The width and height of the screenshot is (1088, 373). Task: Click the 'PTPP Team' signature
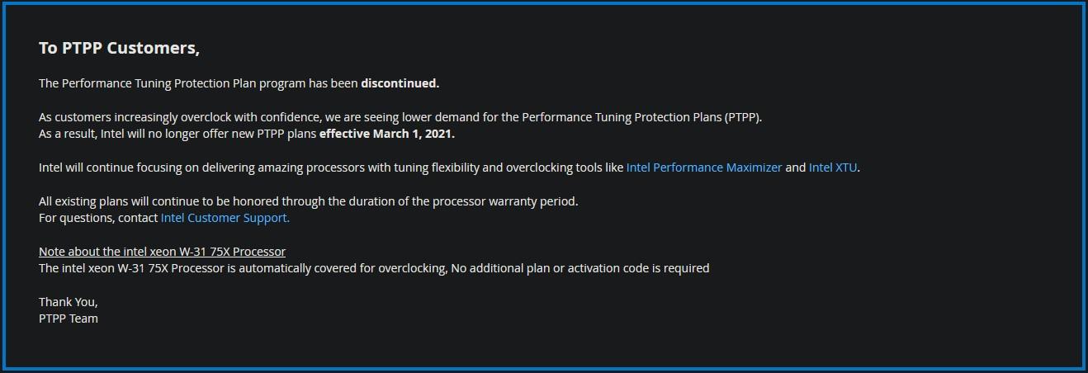tap(68, 319)
